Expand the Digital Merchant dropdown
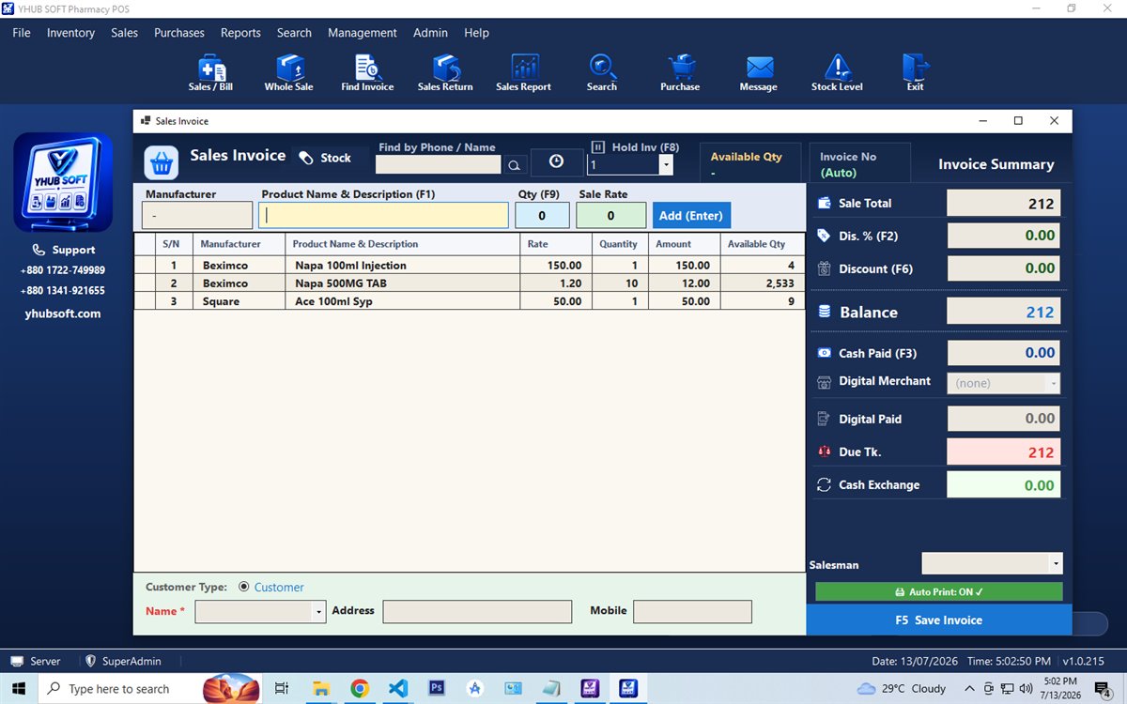The width and height of the screenshot is (1127, 704). 1054,383
